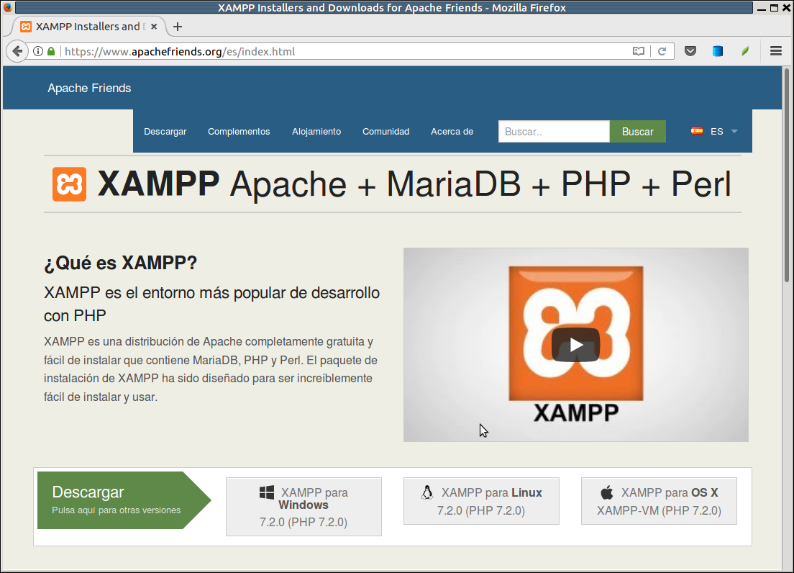Download XAMPP para Windows
794x573 pixels.
[x=304, y=507]
